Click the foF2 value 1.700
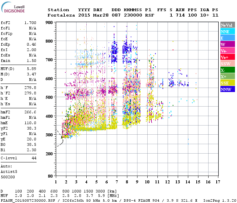This screenshot has height=203, width=237. (30, 23)
